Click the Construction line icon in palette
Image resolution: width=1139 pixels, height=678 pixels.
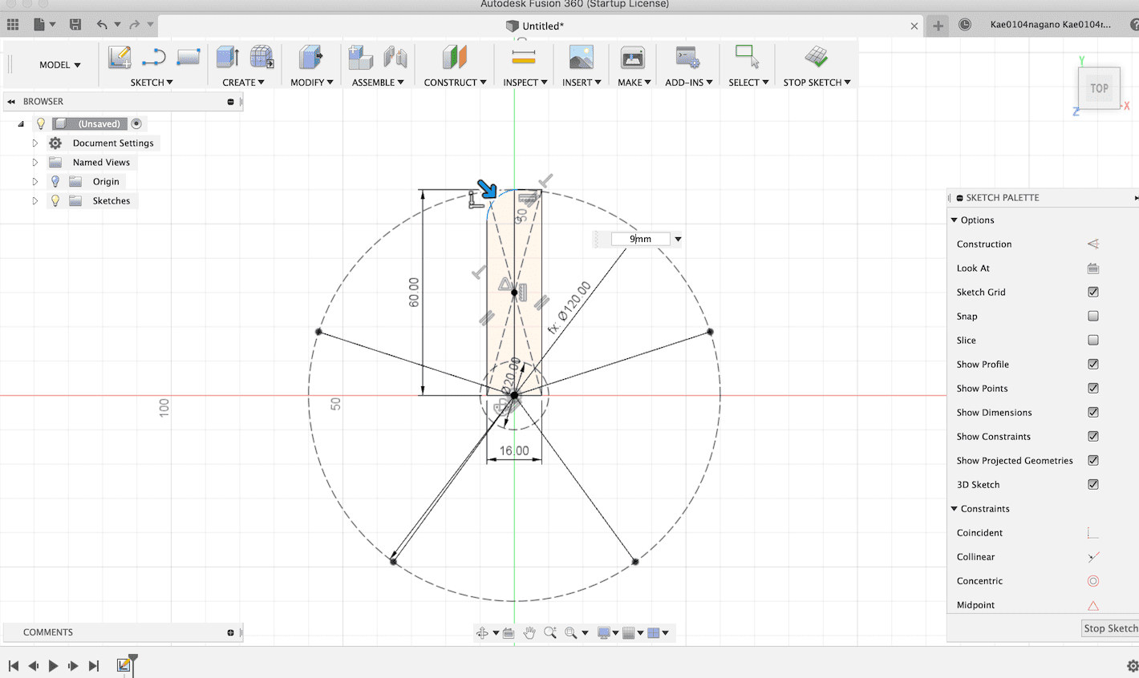(1092, 244)
